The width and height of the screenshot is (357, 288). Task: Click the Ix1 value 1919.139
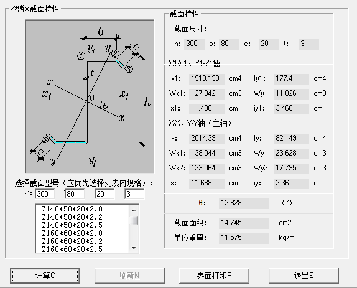pyautogui.click(x=206, y=78)
